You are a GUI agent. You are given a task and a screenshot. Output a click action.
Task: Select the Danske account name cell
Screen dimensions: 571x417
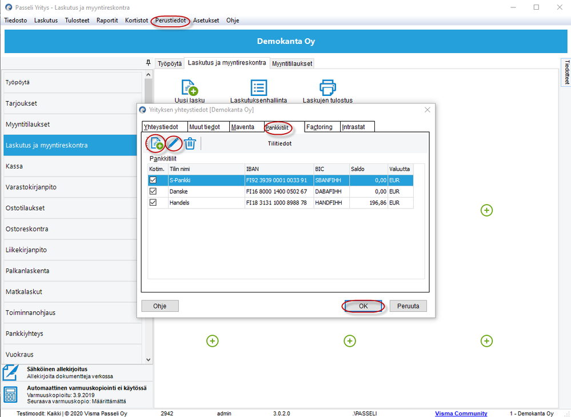pos(206,191)
